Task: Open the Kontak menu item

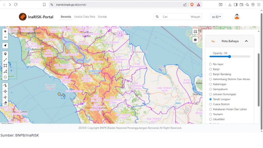Action: click(102, 17)
